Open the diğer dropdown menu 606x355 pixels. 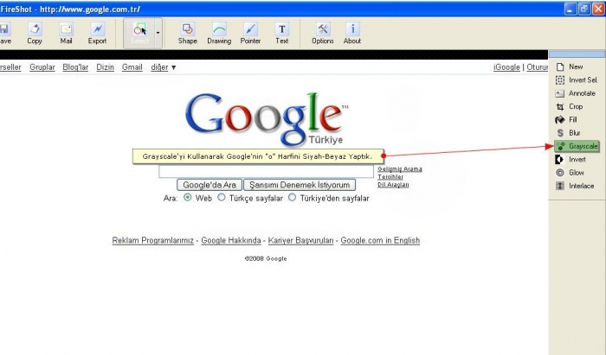pyautogui.click(x=163, y=67)
